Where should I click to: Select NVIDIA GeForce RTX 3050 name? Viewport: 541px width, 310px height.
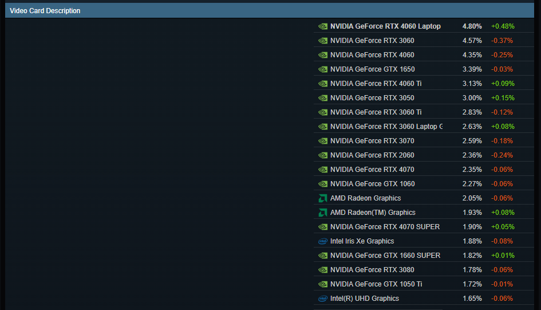coord(372,98)
